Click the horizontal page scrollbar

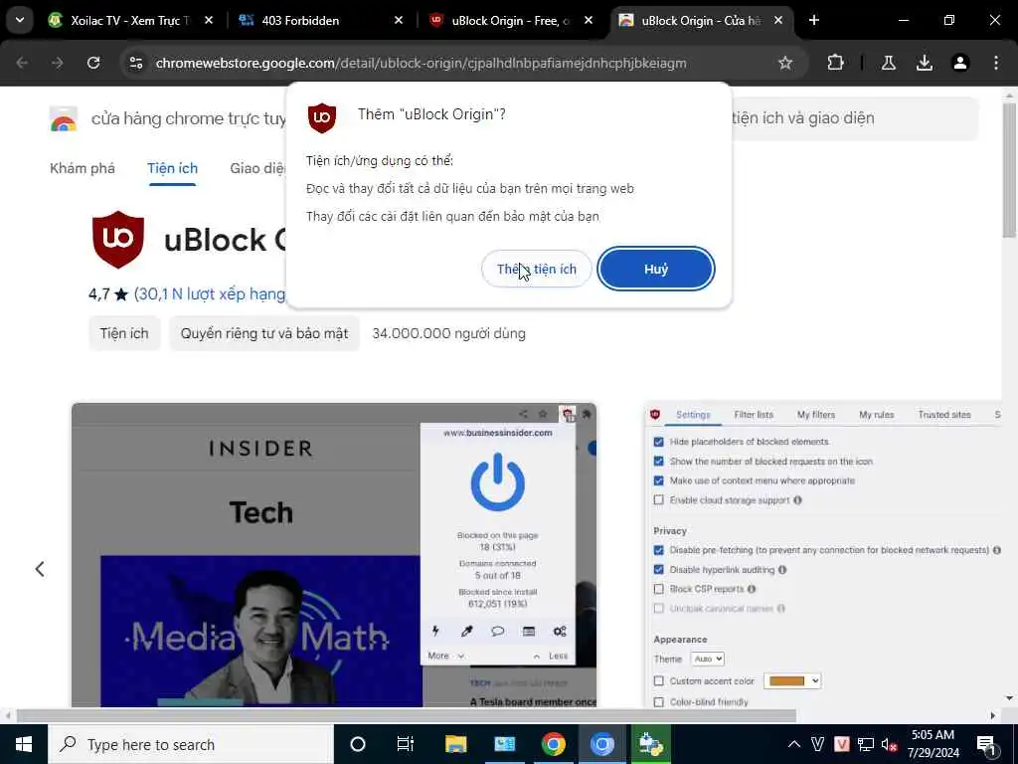coord(406,716)
